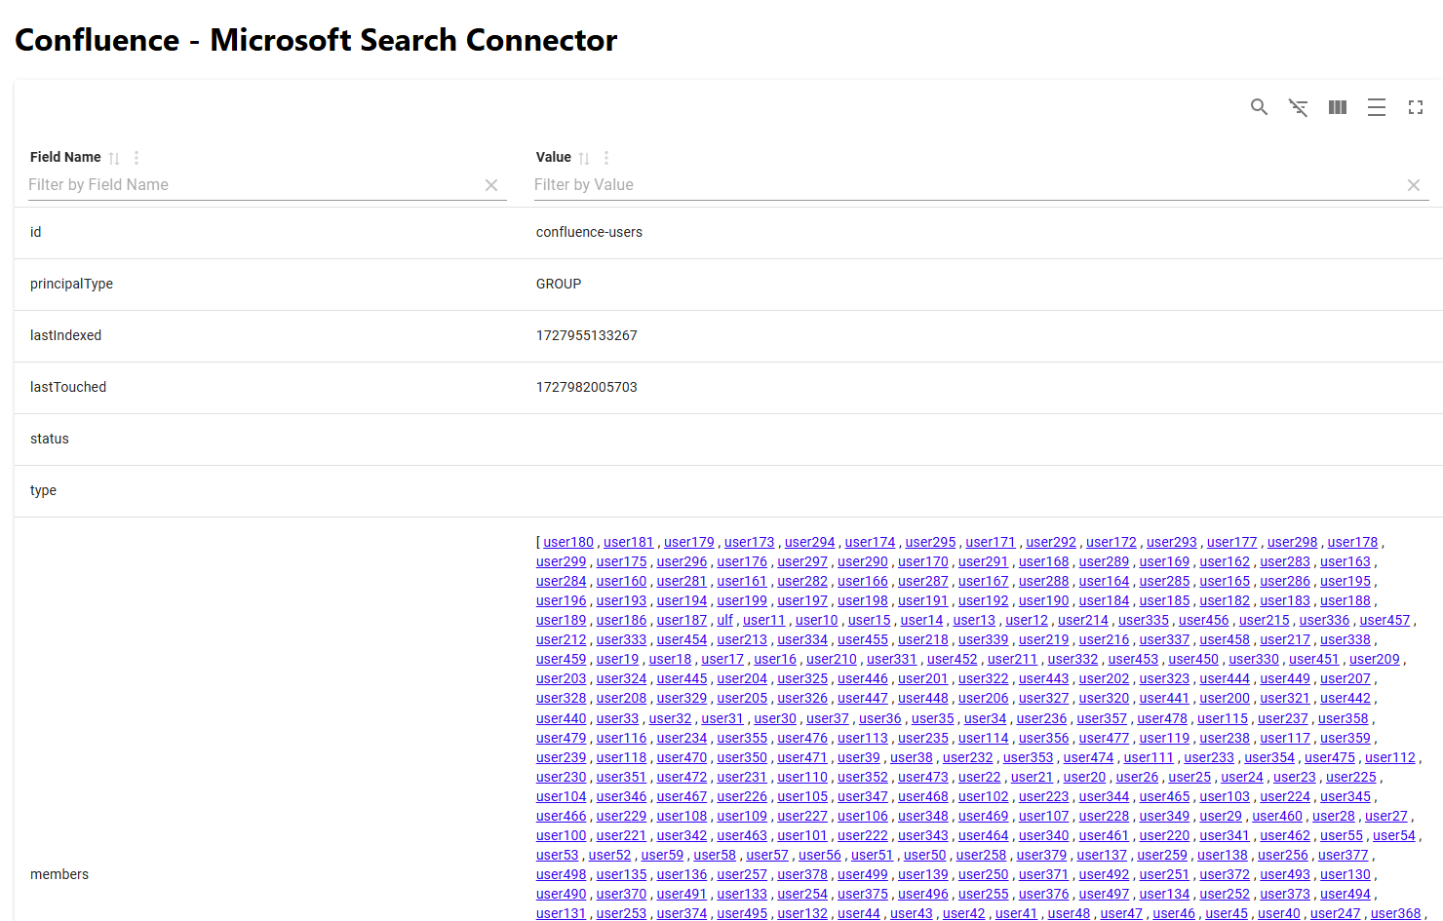1443x921 pixels.
Task: Open member link user33
Action: tap(618, 718)
